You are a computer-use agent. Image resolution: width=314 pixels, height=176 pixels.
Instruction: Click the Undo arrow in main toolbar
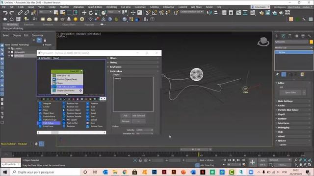5,13
